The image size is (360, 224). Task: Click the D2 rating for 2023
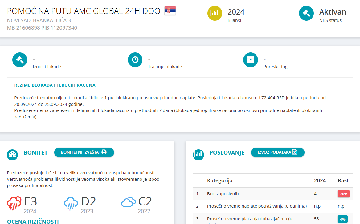pos(89,201)
